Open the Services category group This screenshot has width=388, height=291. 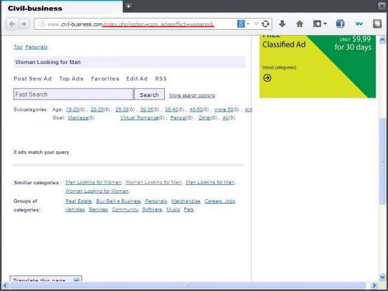[x=98, y=210]
